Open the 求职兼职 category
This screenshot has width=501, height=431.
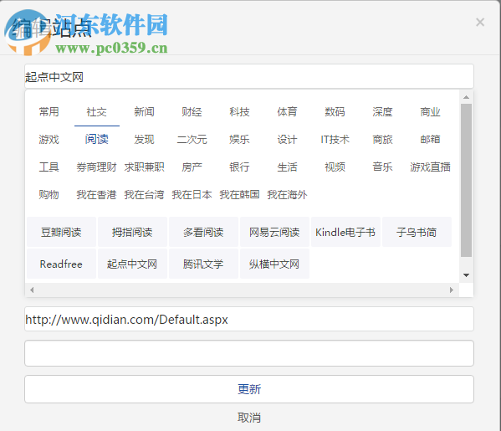[x=144, y=167]
